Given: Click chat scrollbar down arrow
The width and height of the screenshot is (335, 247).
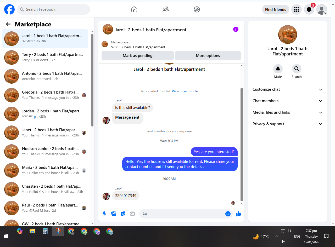Looking at the screenshot, I should click(x=242, y=203).
